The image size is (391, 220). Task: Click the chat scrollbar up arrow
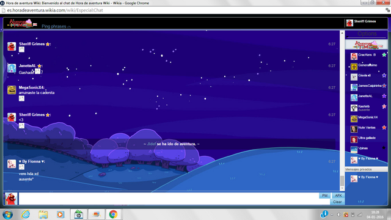point(342,33)
